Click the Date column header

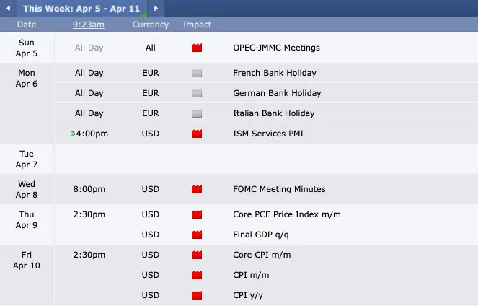click(27, 25)
